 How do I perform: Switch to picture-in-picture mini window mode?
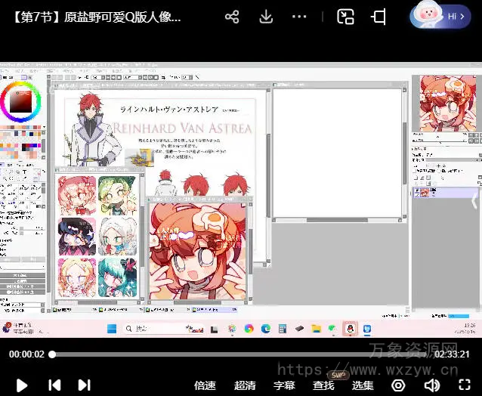pyautogui.click(x=345, y=17)
